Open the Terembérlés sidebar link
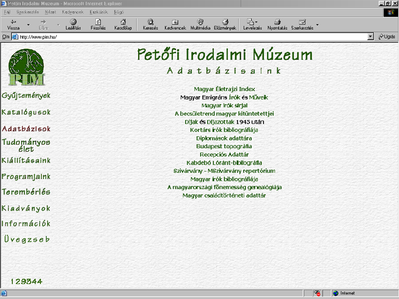Viewport: 399px width, 299px height. (x=26, y=192)
